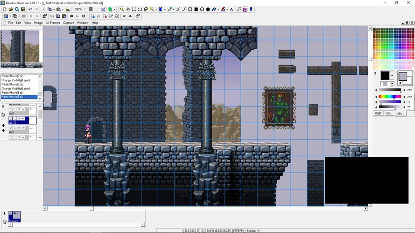This screenshot has width=415, height=233.
Task: Toggle transparency option on layer lay1.0
Action: pyautogui.click(x=15, y=119)
